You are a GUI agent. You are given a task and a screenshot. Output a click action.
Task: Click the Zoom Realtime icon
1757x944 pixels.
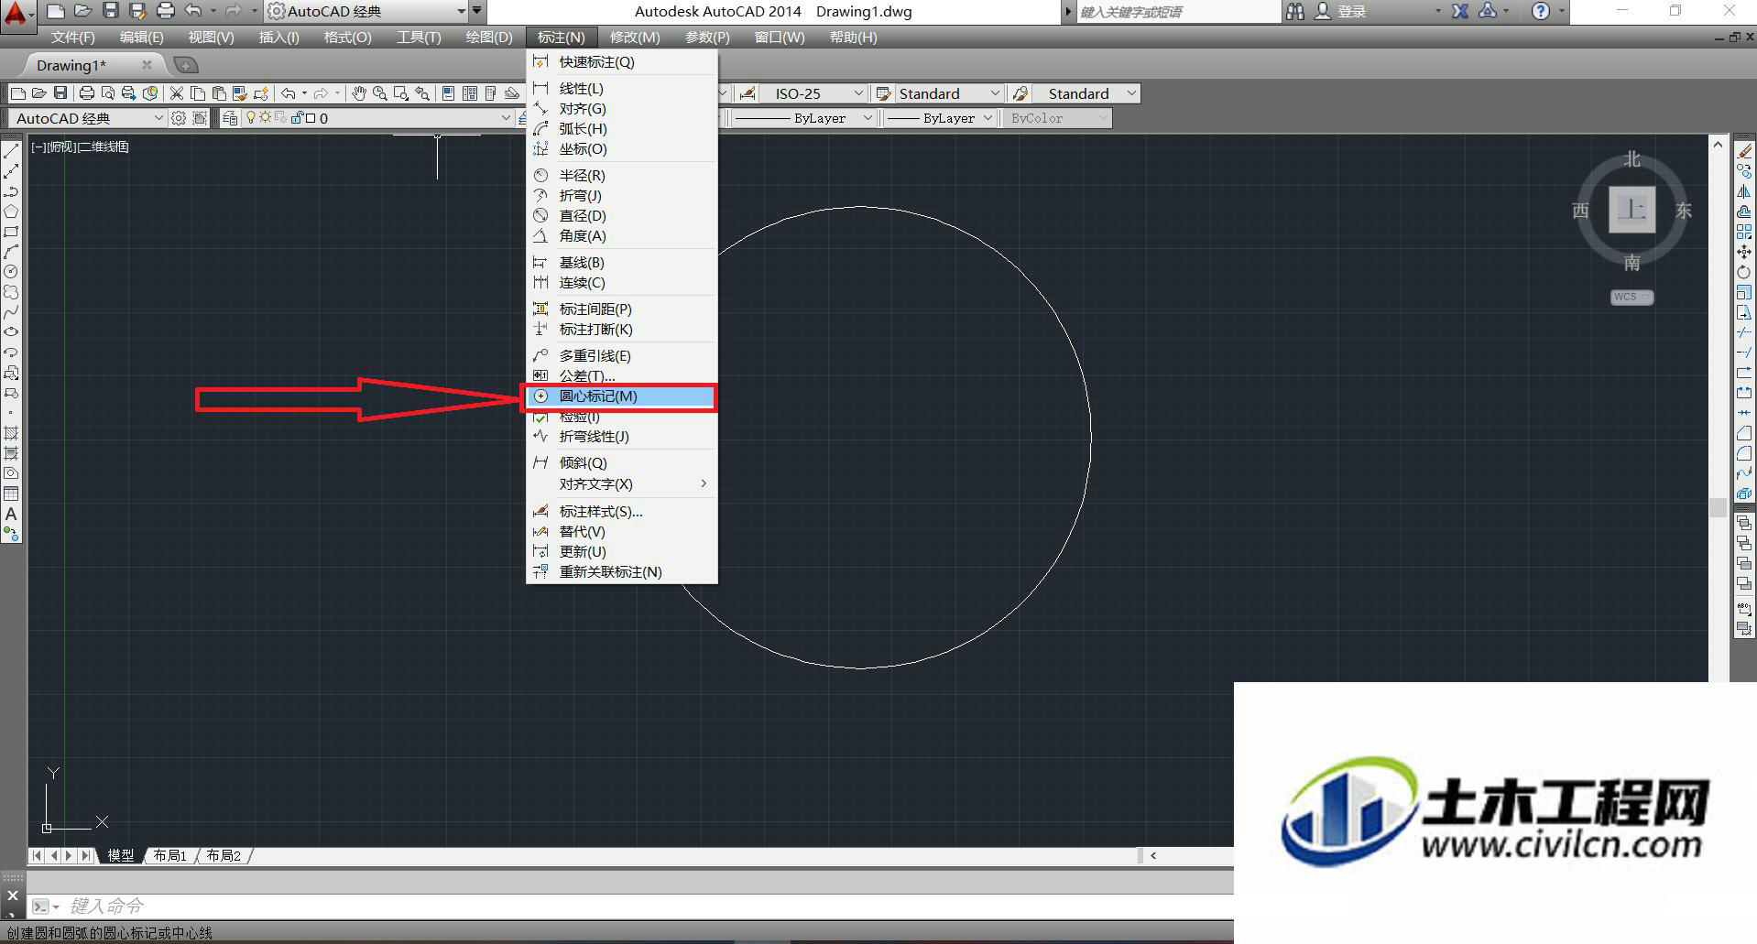379,93
